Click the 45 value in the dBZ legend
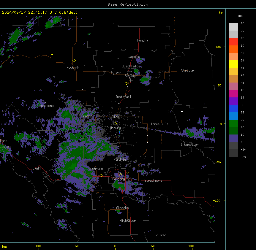The height and width of the screenshot is (250, 256). point(242,83)
